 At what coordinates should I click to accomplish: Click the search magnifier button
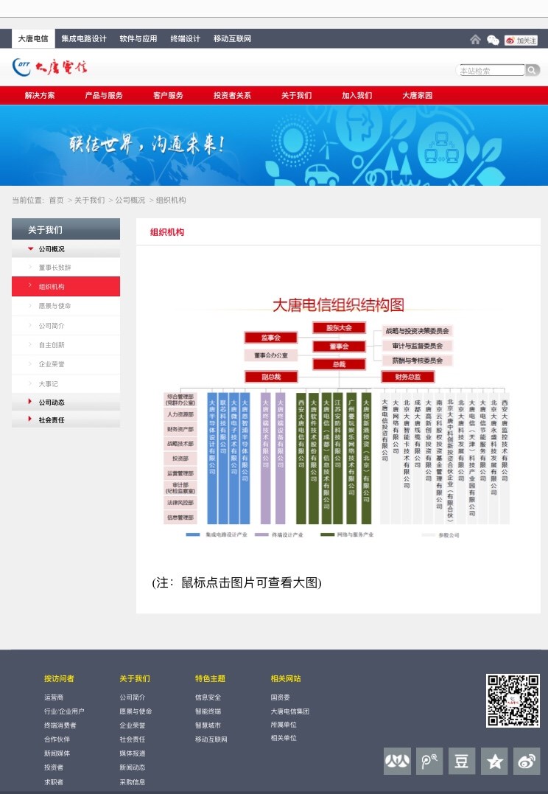click(x=532, y=70)
